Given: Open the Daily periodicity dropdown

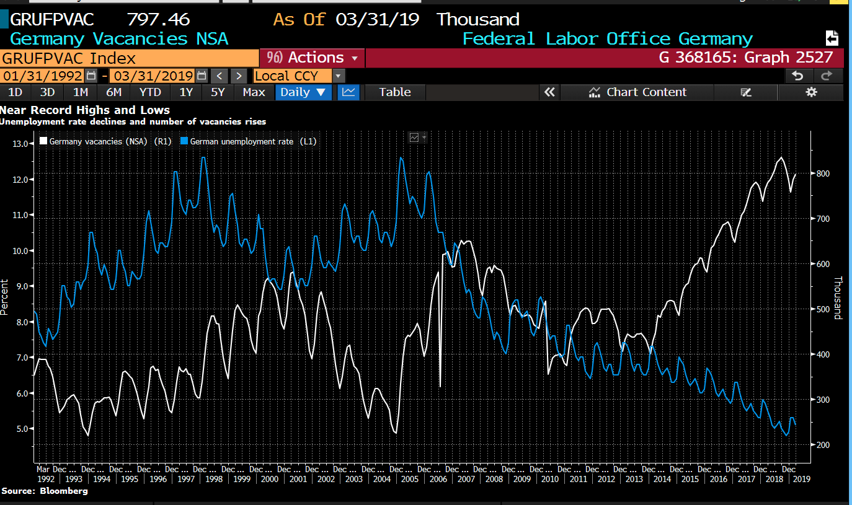Looking at the screenshot, I should click(x=303, y=92).
